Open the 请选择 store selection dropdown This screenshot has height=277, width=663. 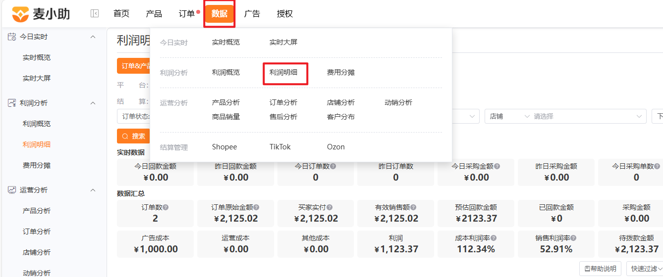(589, 116)
